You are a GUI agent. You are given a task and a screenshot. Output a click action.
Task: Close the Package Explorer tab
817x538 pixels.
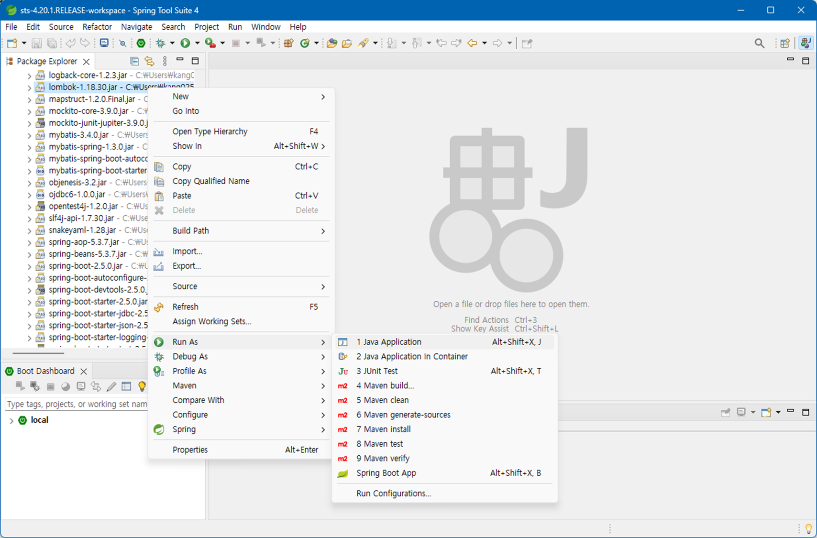[86, 61]
